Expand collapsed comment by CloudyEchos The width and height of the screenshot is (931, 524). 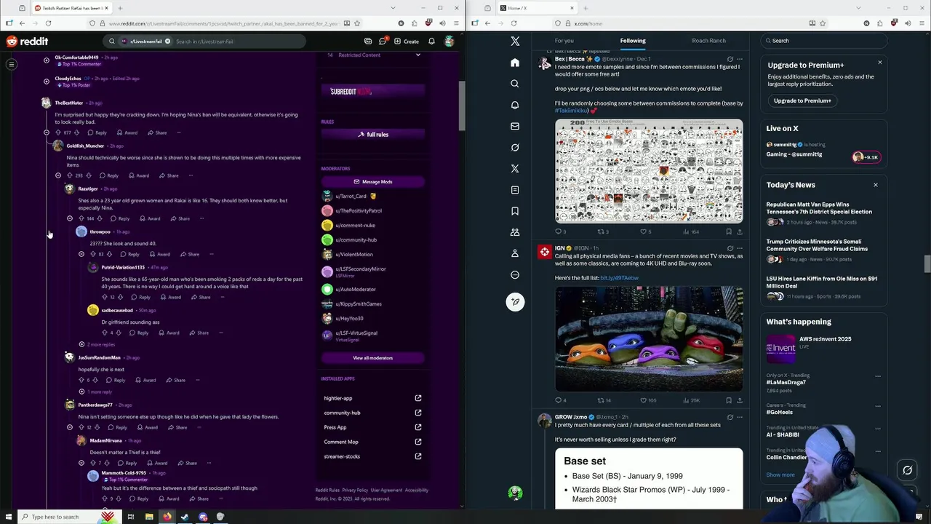point(47,82)
